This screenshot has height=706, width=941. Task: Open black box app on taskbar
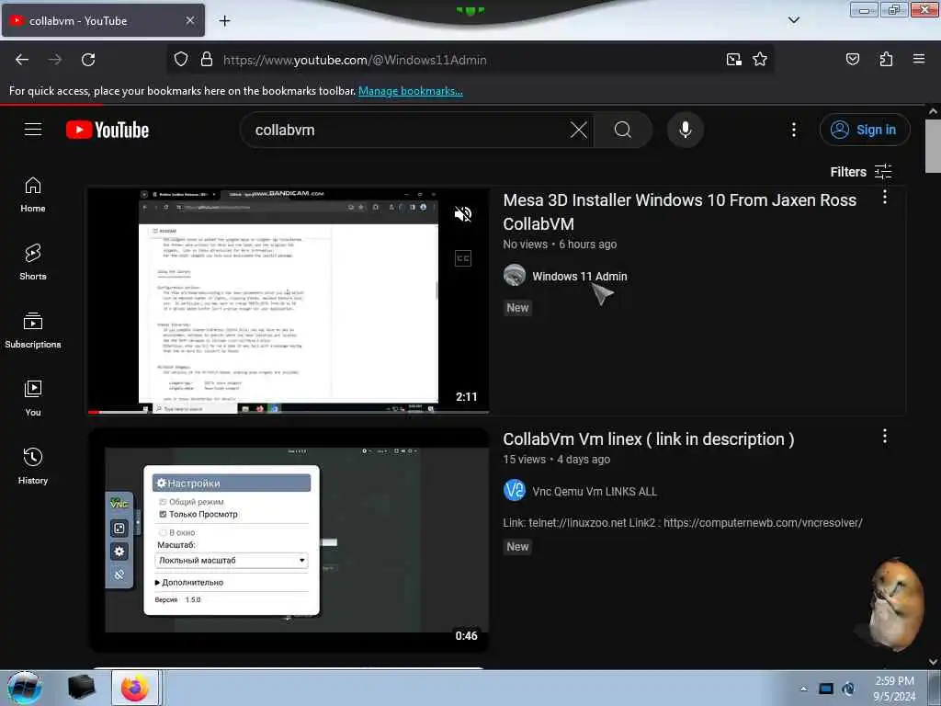(x=81, y=688)
